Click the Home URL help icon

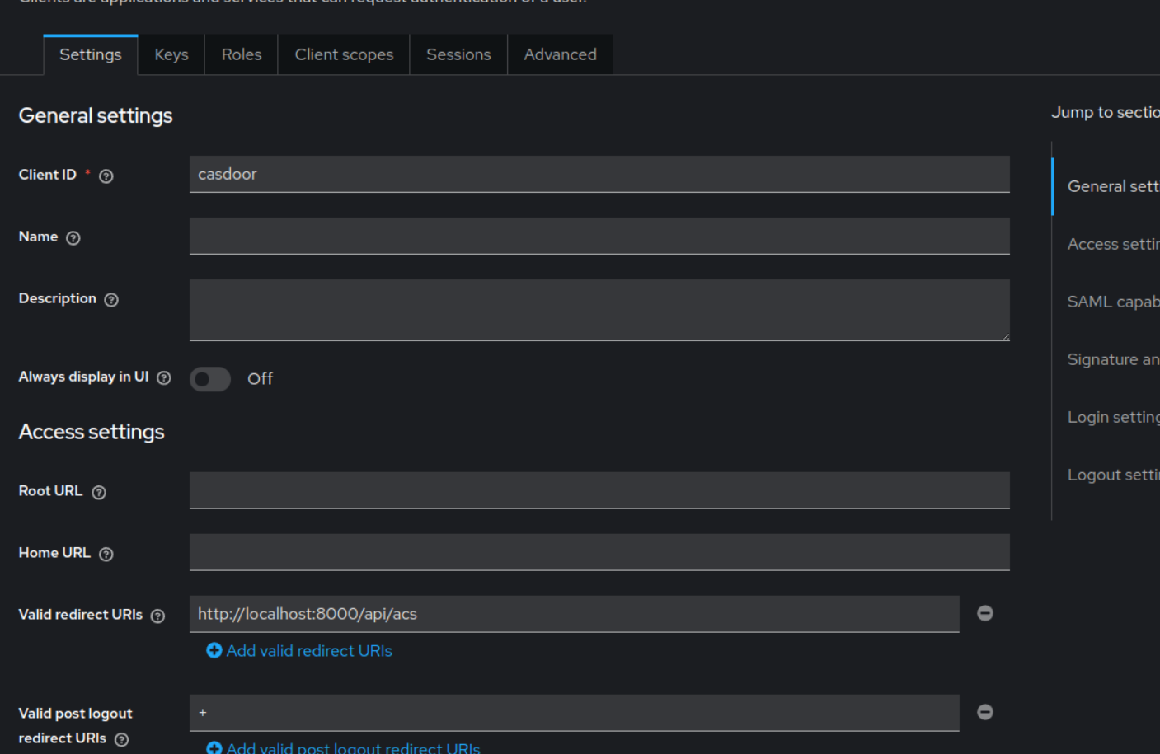(x=106, y=555)
